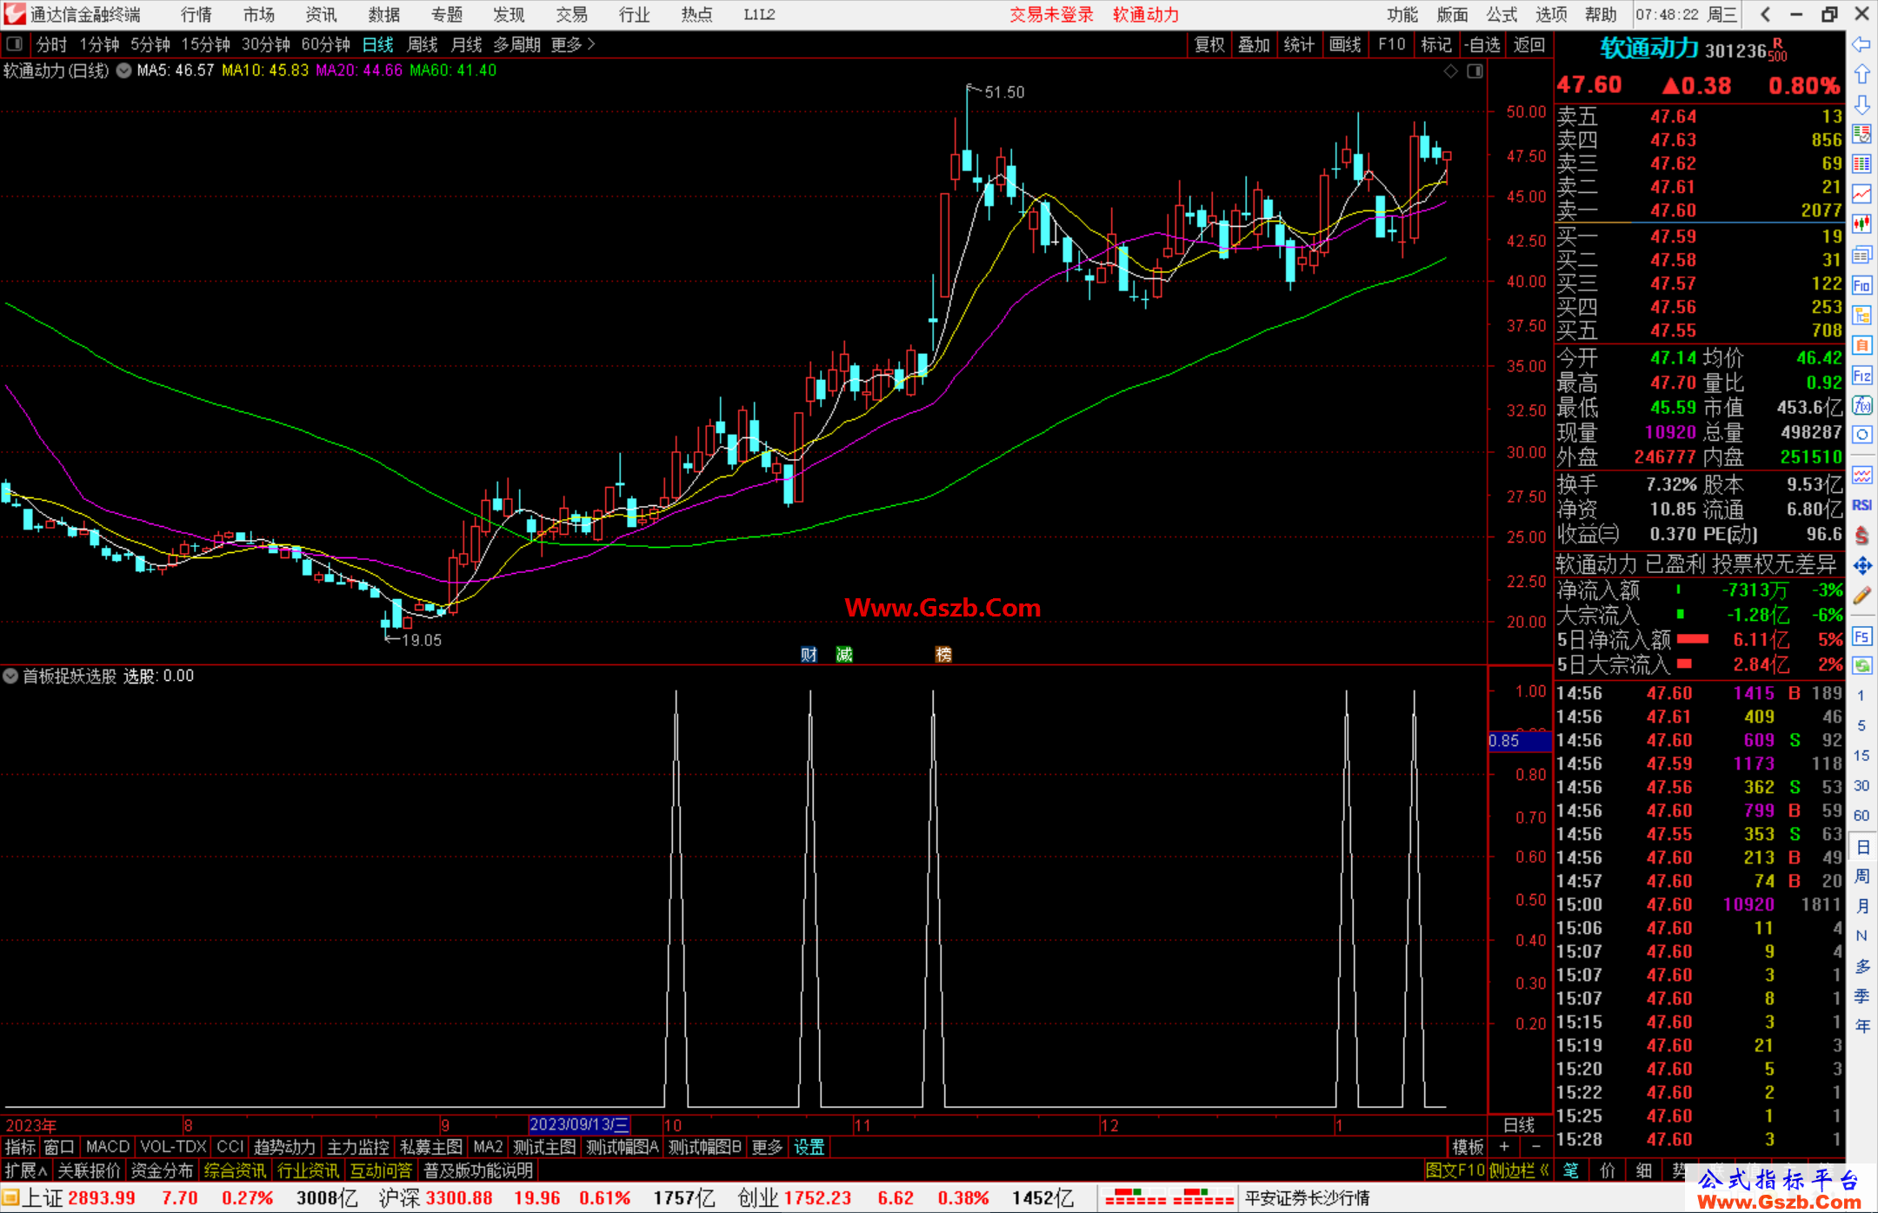1878x1213 pixels.
Task: Click the panel layout icon at chart top-right
Action: [1475, 71]
